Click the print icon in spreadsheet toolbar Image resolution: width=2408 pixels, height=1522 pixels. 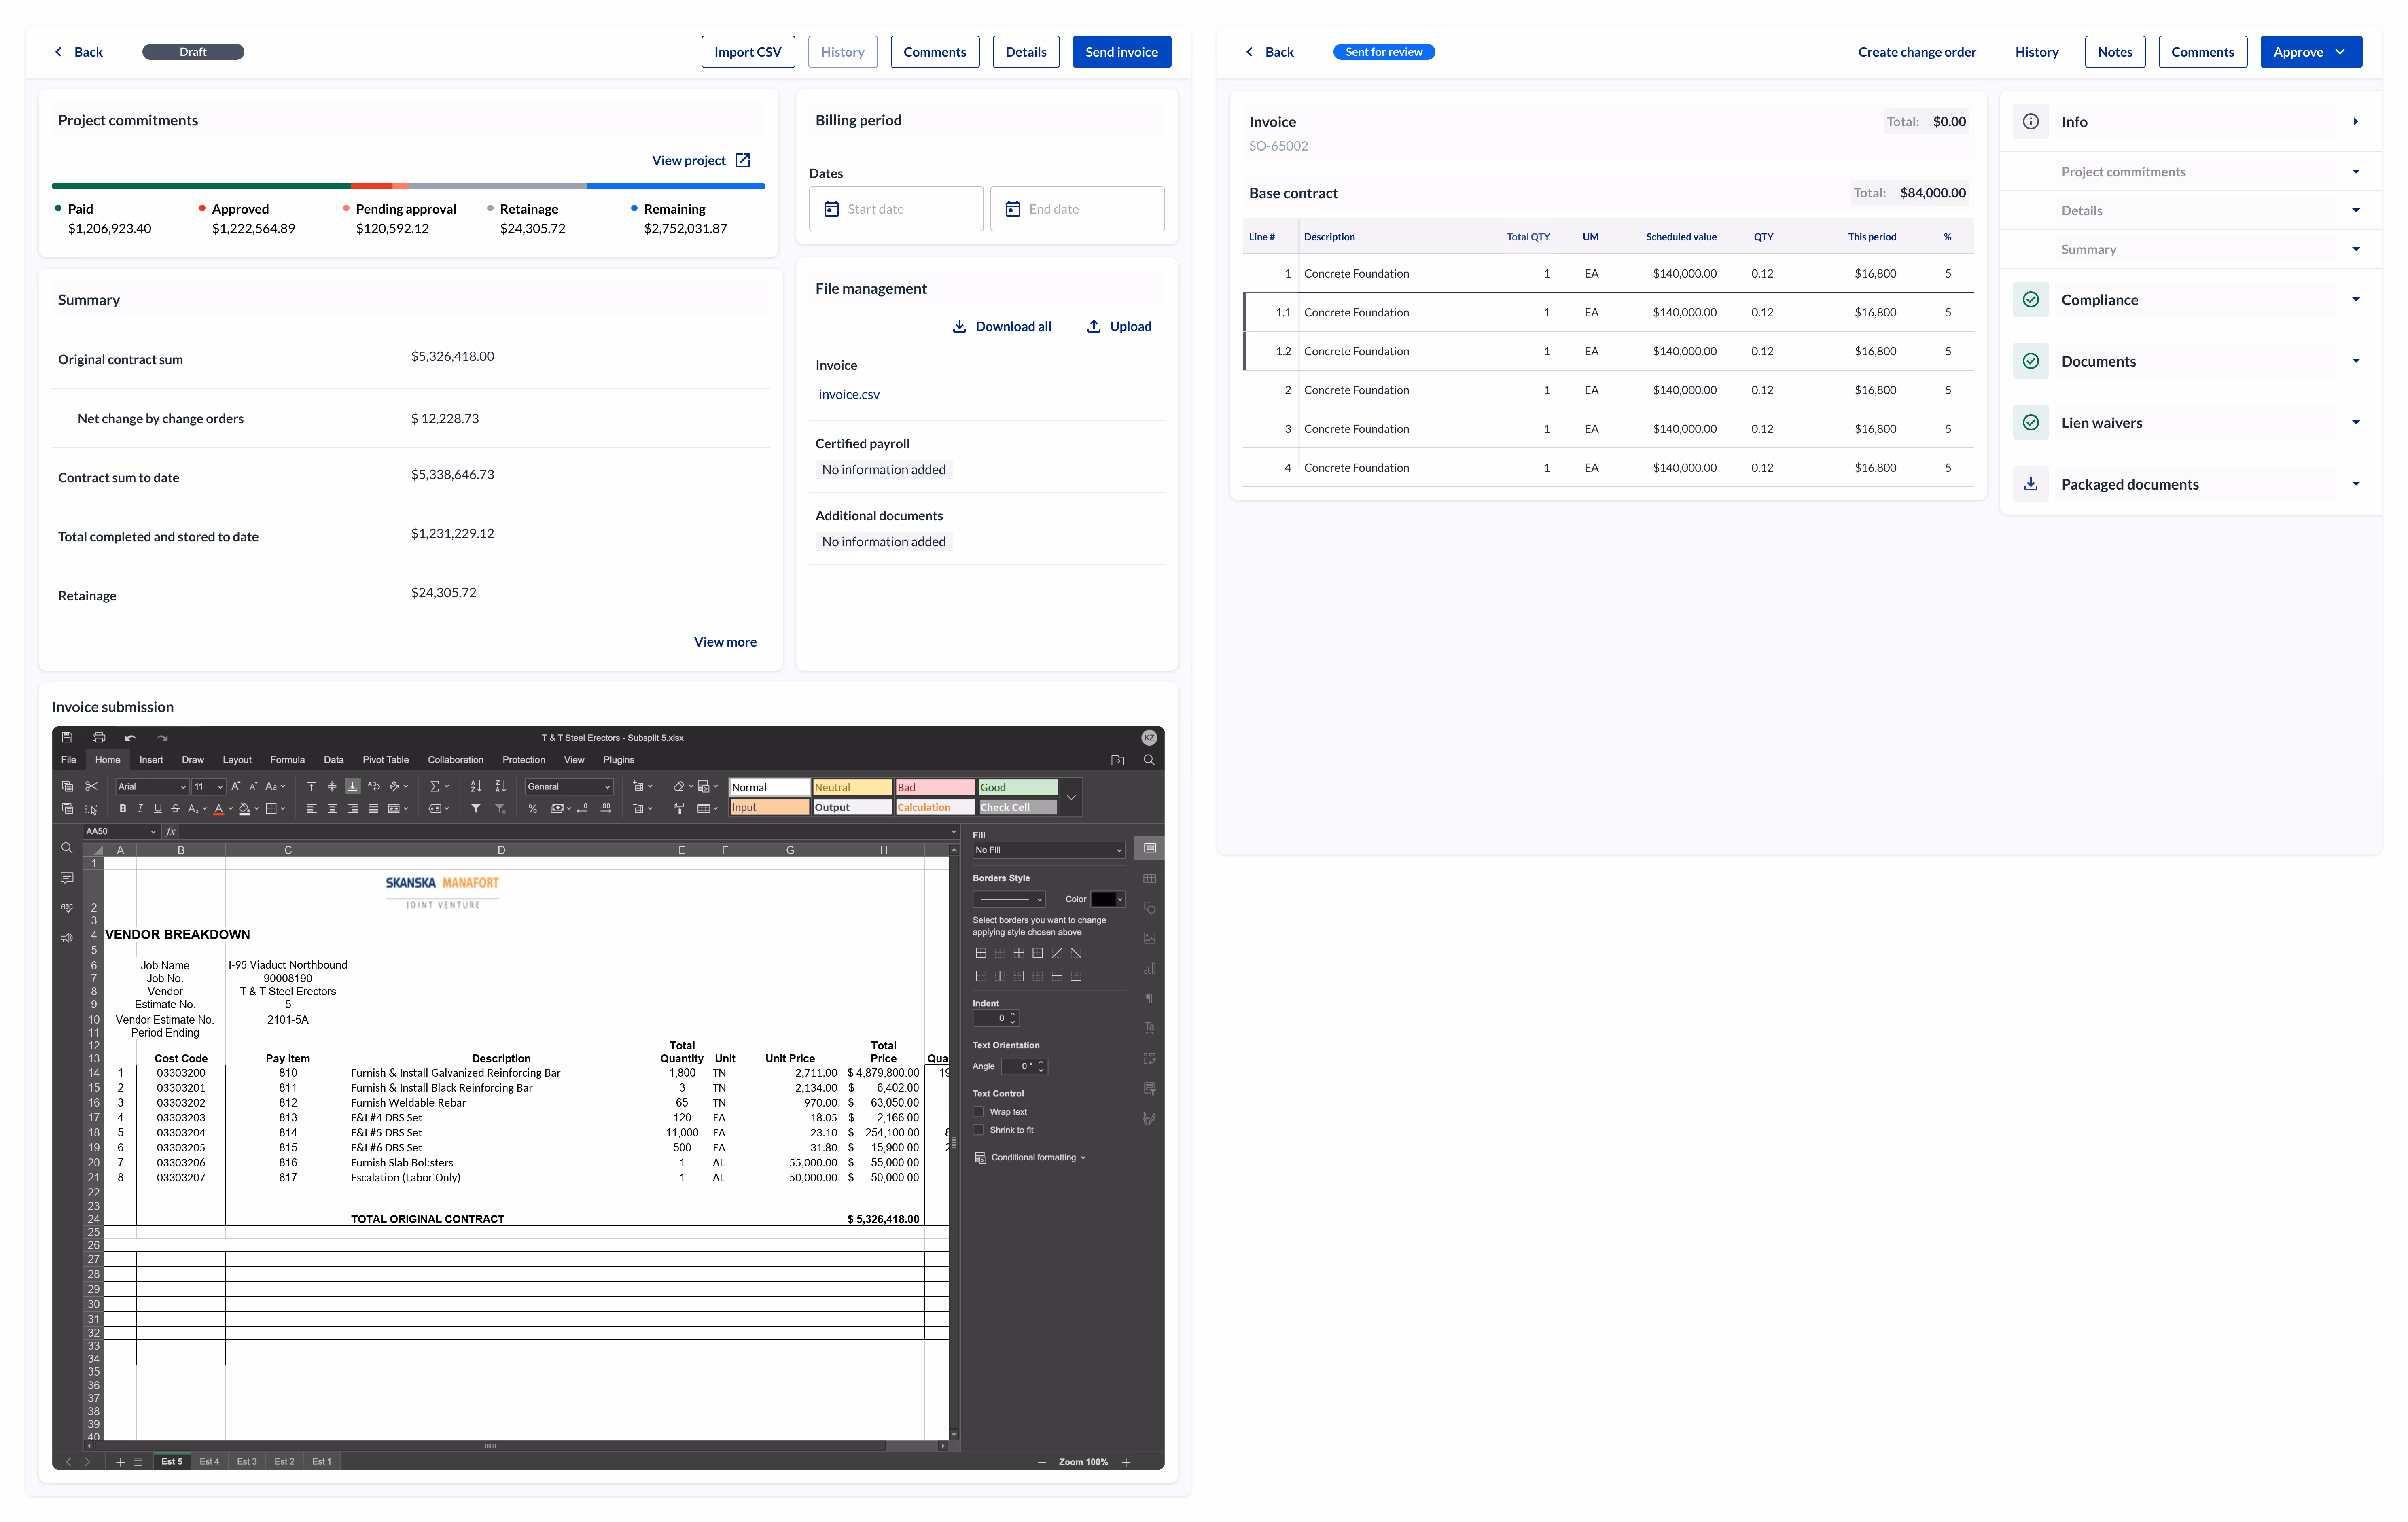pos(99,737)
